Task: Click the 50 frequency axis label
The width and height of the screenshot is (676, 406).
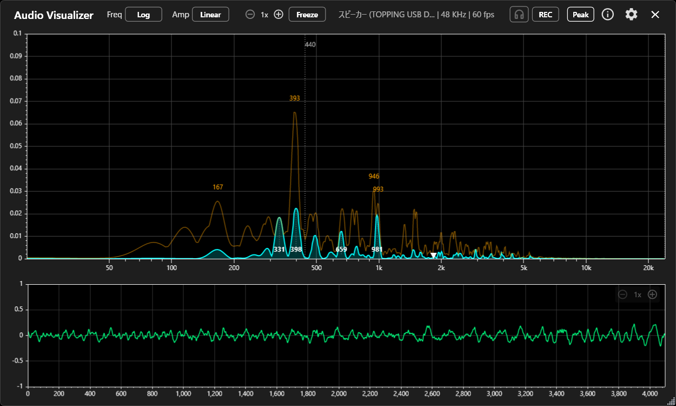Action: (x=109, y=269)
